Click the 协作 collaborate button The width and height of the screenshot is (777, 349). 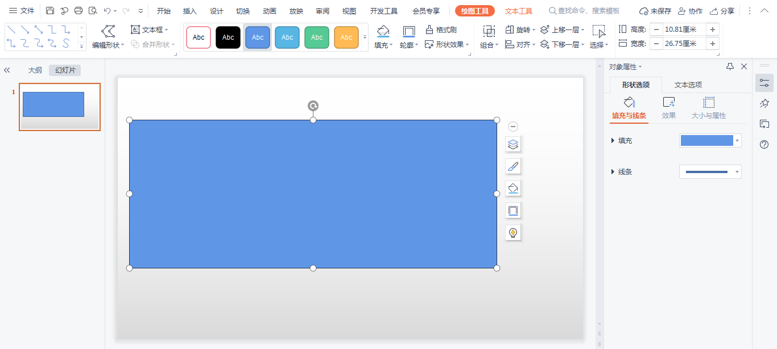[690, 11]
